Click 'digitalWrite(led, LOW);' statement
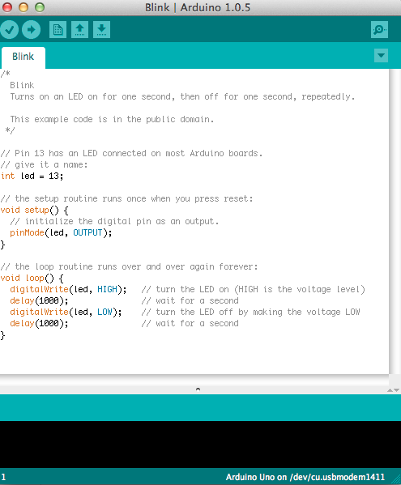The image size is (401, 485). [x=66, y=312]
